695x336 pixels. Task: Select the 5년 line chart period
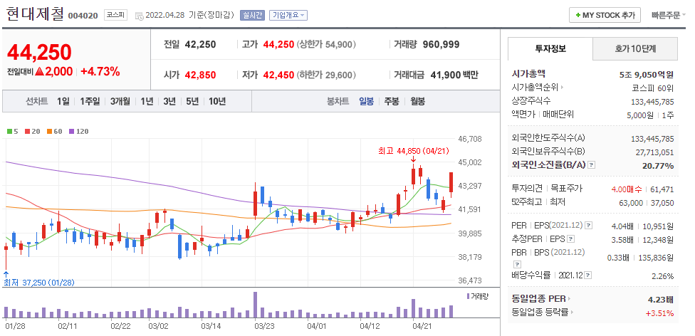point(192,102)
